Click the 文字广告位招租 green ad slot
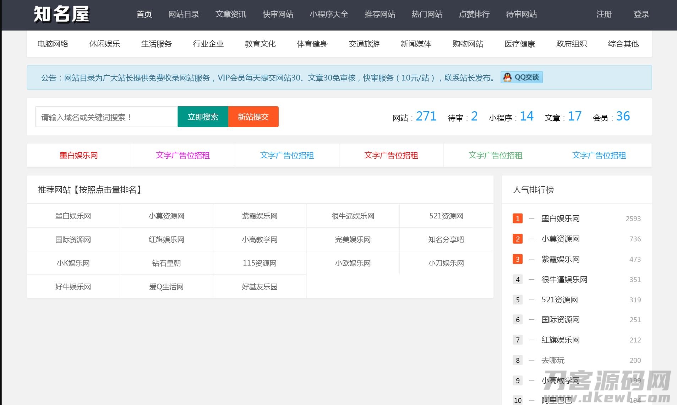 click(x=495, y=155)
